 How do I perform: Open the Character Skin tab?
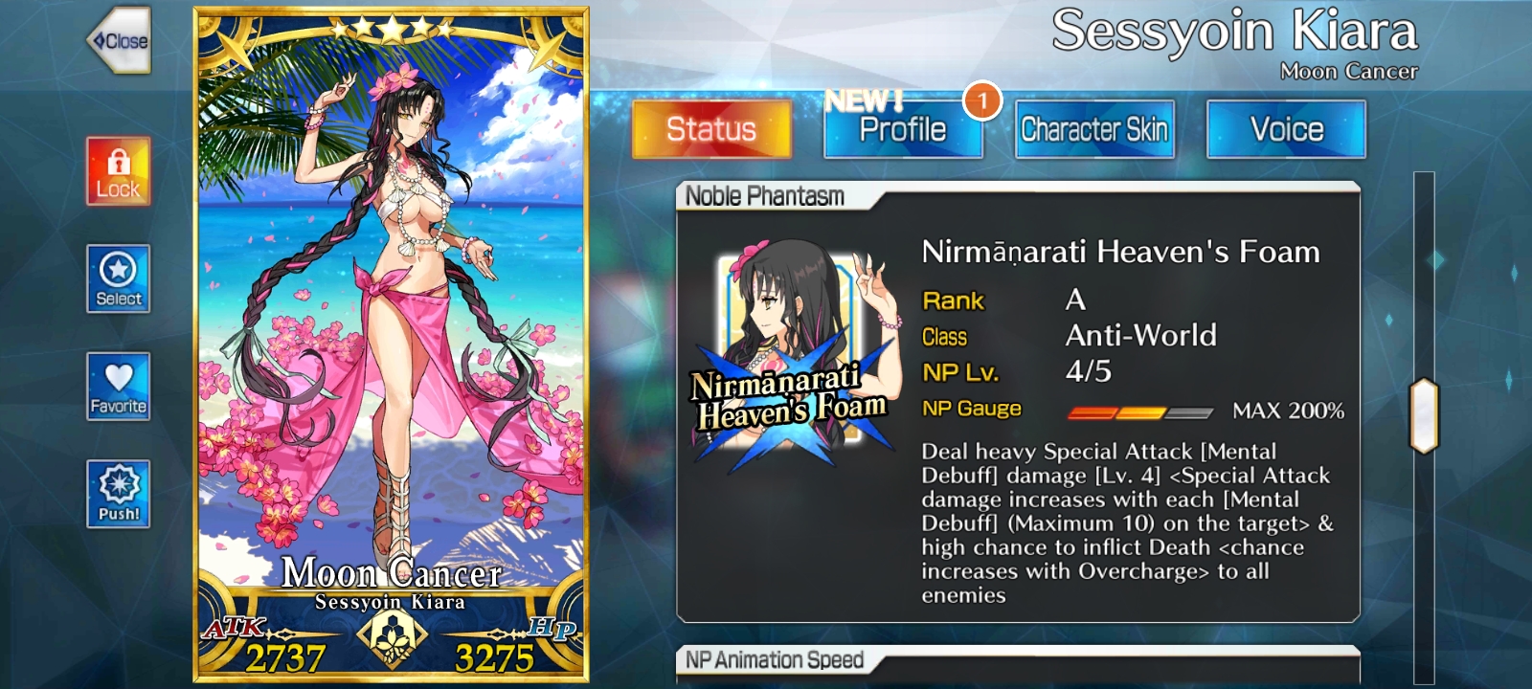1094,129
